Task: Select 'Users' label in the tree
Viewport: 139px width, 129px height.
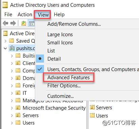Action: coord(28,123)
